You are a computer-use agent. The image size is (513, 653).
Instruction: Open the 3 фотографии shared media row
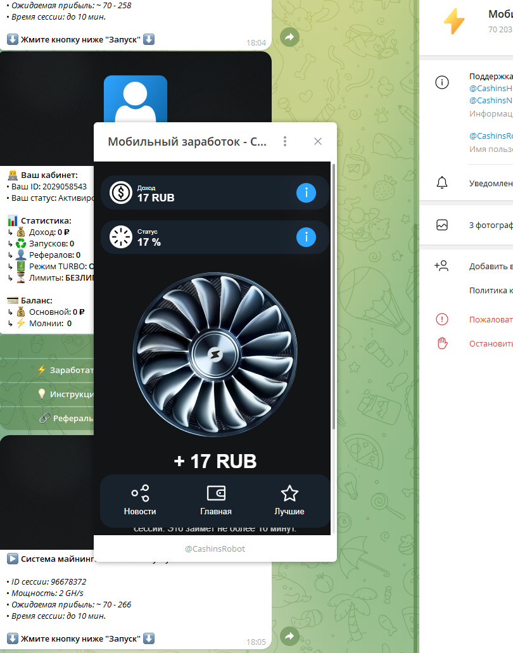(466, 225)
